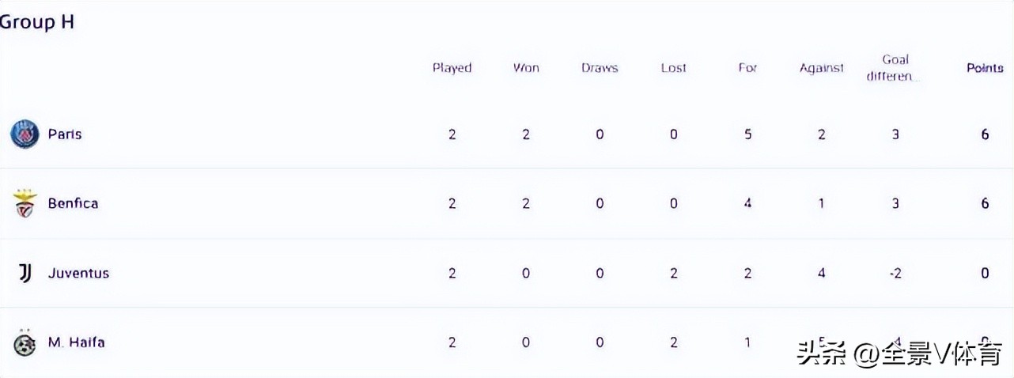Click the Goal difference column header
Viewport: 1014px width, 378px height.
click(x=895, y=68)
